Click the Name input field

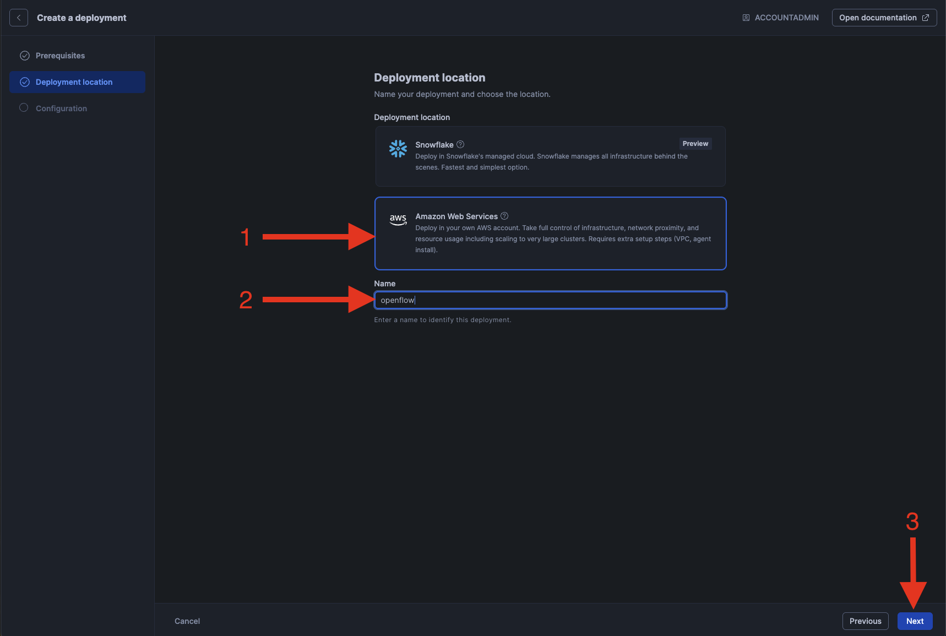(551, 300)
